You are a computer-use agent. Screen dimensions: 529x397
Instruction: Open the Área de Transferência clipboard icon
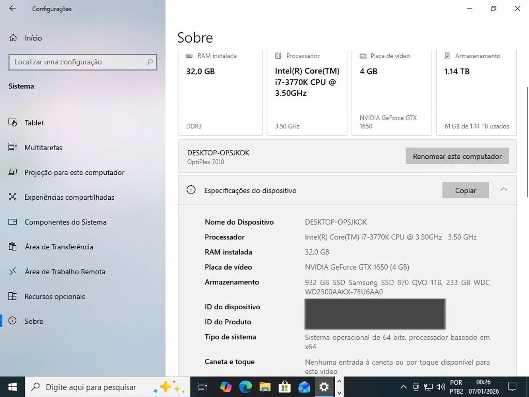tap(13, 246)
